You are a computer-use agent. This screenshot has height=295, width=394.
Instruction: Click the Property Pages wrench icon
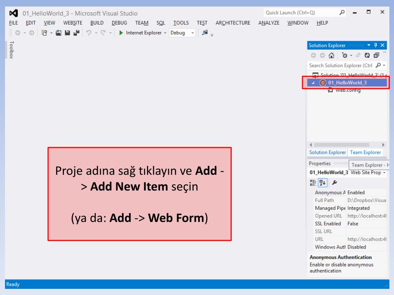334,182
